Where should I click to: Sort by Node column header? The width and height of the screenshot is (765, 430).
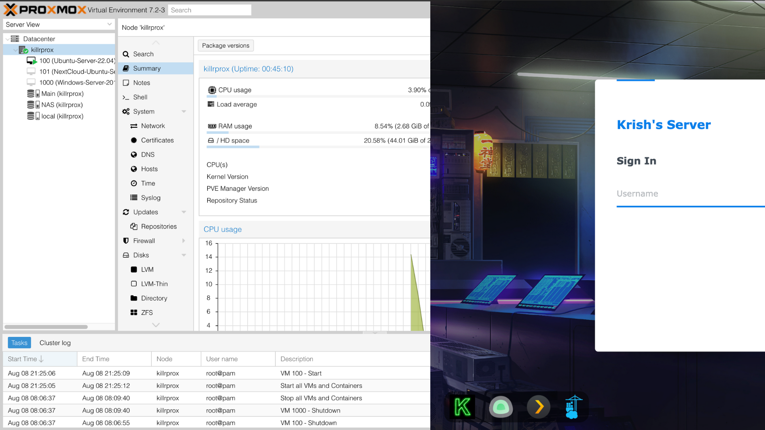176,359
